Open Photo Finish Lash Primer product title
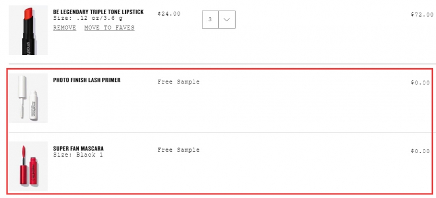This screenshot has width=436, height=198. [x=87, y=80]
